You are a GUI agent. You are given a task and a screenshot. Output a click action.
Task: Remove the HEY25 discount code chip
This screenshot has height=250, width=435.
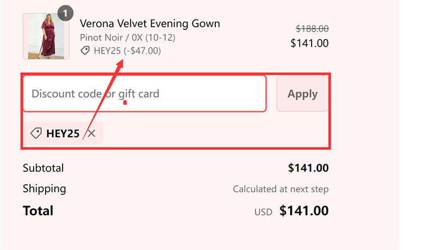pyautogui.click(x=91, y=134)
